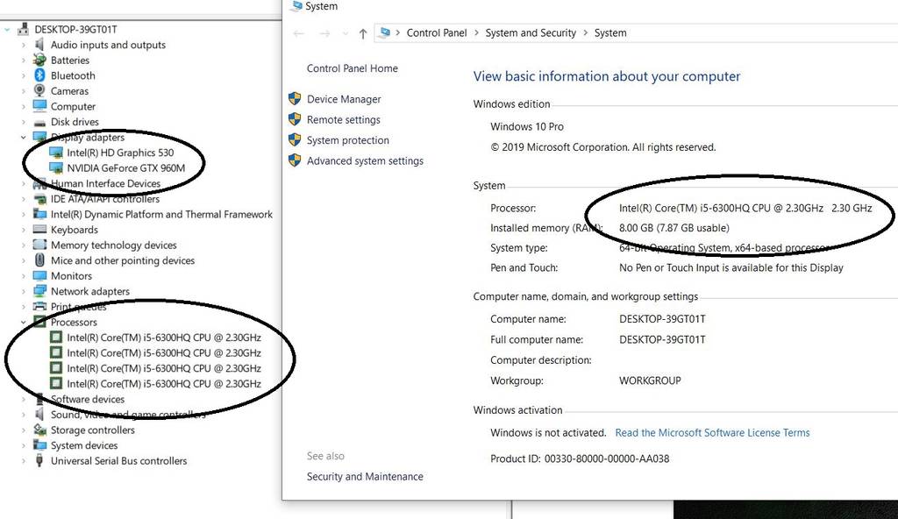This screenshot has width=898, height=519.
Task: Open the recent locations dropdown arrow
Action: click(x=345, y=34)
